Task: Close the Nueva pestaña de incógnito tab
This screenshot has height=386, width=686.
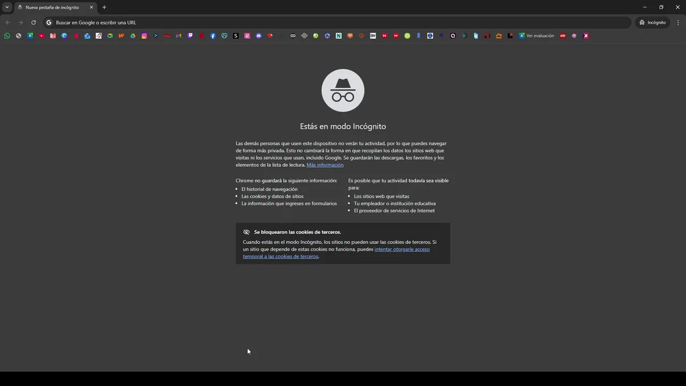Action: (91, 8)
